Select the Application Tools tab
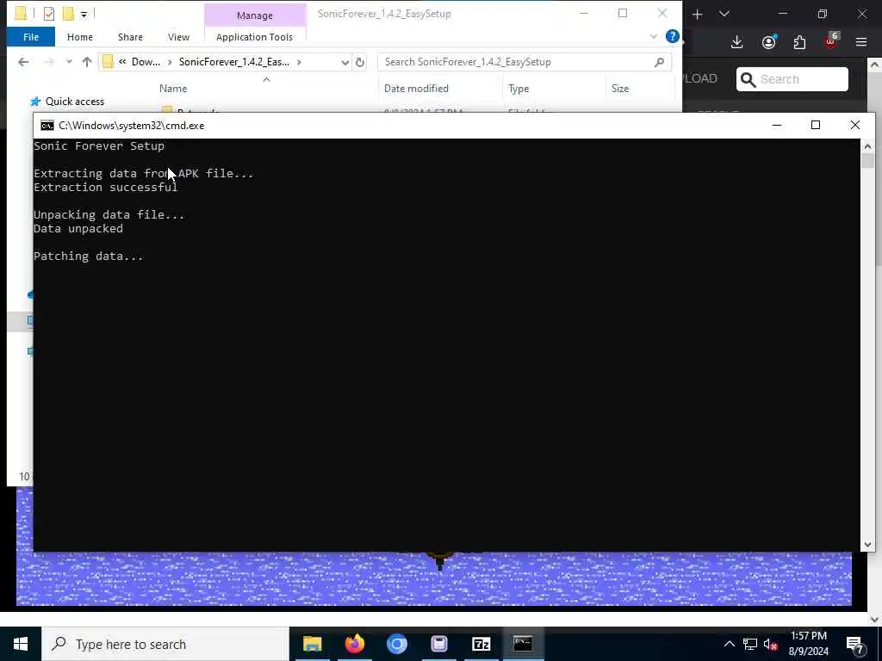The image size is (882, 661). click(x=254, y=37)
